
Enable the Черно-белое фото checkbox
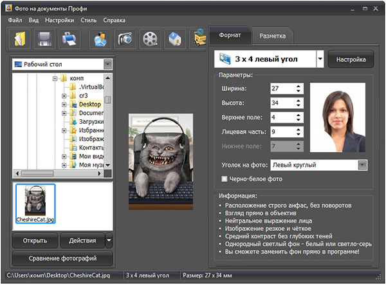pyautogui.click(x=224, y=179)
